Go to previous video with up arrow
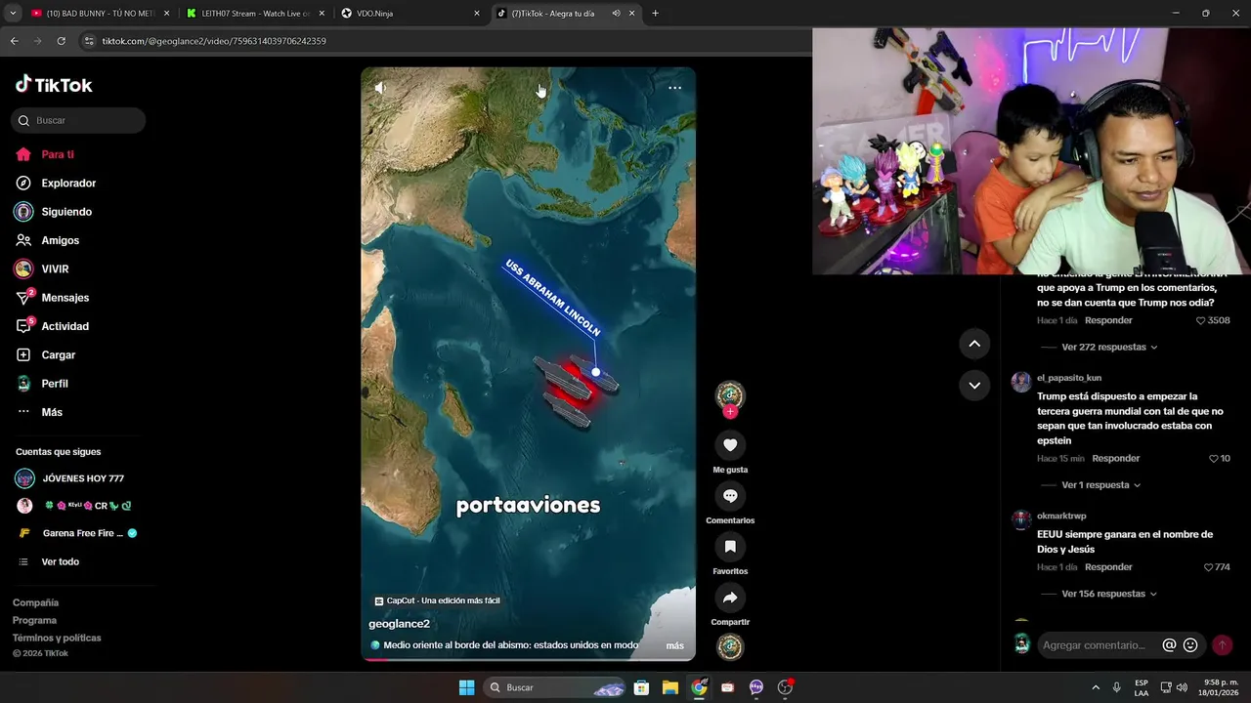Viewport: 1251px width, 703px height. (974, 344)
